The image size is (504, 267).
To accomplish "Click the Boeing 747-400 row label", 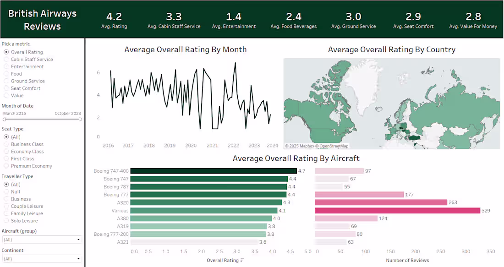I will click(111, 171).
